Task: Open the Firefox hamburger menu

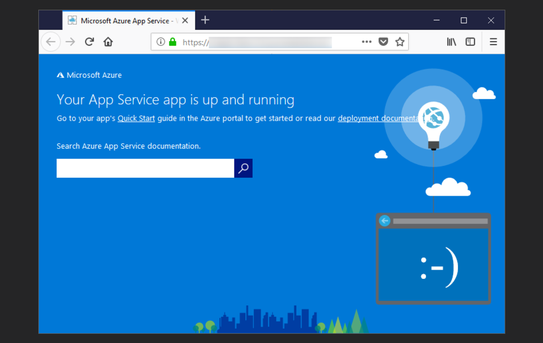Action: coord(493,41)
